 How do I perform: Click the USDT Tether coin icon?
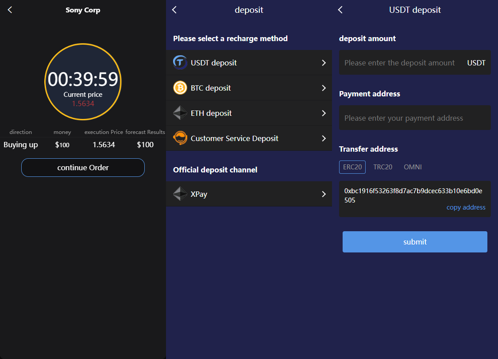pyautogui.click(x=180, y=63)
